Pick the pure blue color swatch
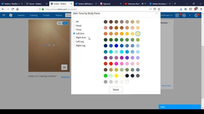Screen dimensions: 204x114 click(116, 46)
